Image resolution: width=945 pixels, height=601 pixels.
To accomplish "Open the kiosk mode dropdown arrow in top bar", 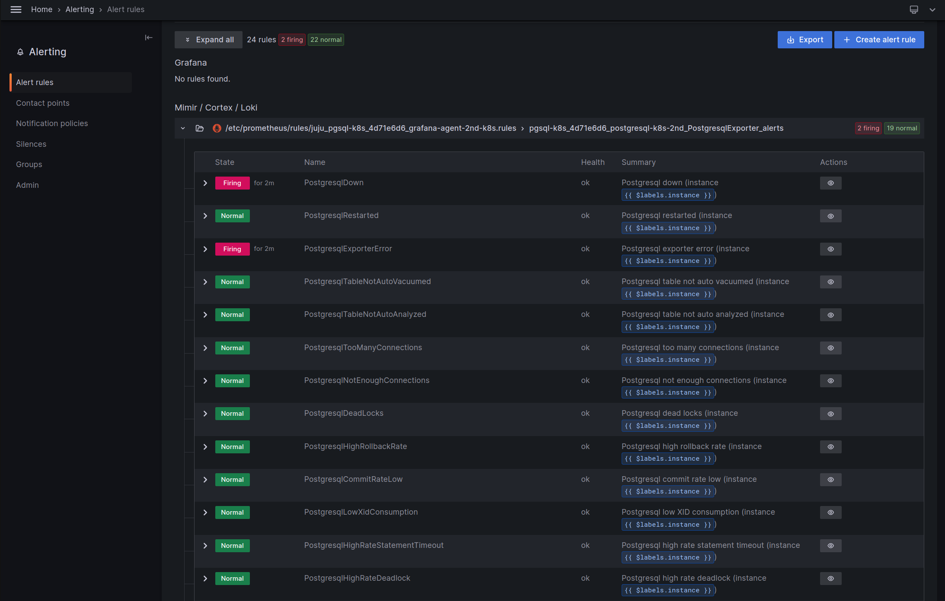I will pyautogui.click(x=932, y=9).
